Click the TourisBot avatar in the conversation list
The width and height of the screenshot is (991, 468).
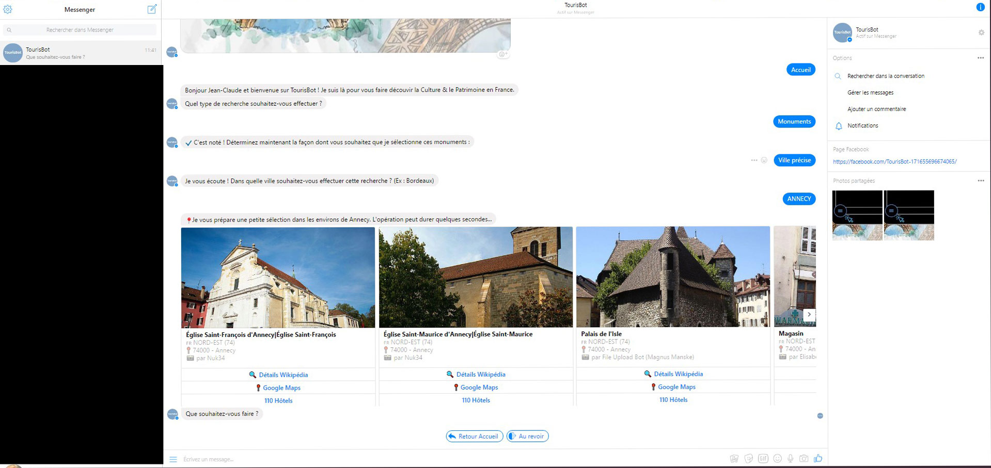pos(13,53)
